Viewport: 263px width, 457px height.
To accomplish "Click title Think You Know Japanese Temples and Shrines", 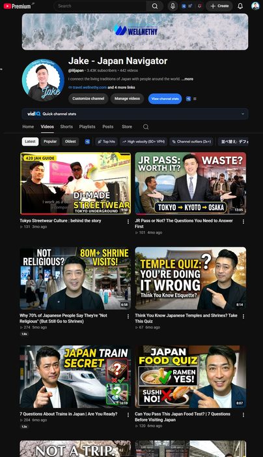I will [186, 319].
